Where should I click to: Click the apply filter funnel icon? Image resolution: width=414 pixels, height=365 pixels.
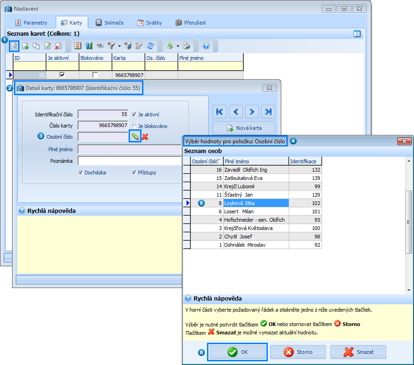pos(128,46)
